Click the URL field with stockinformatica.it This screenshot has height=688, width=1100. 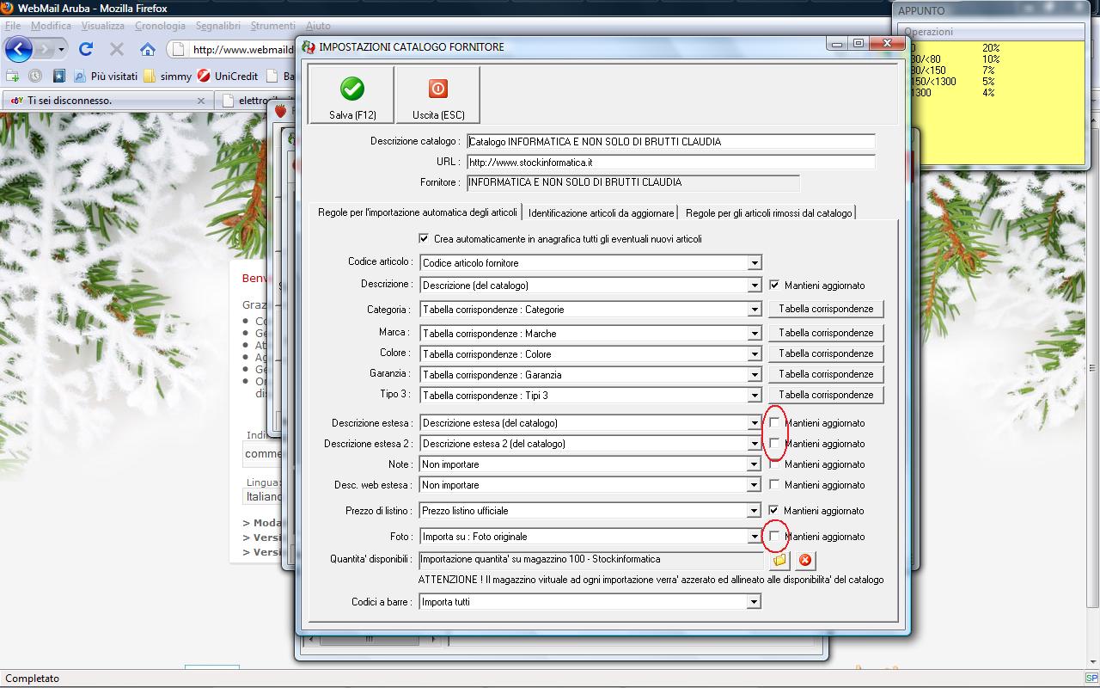point(670,162)
